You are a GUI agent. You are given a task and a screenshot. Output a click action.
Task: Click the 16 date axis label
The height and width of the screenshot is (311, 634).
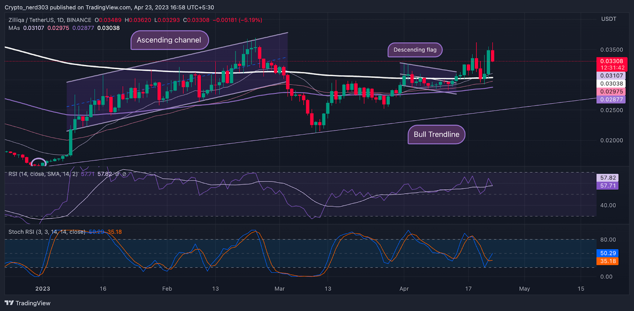click(x=103, y=289)
